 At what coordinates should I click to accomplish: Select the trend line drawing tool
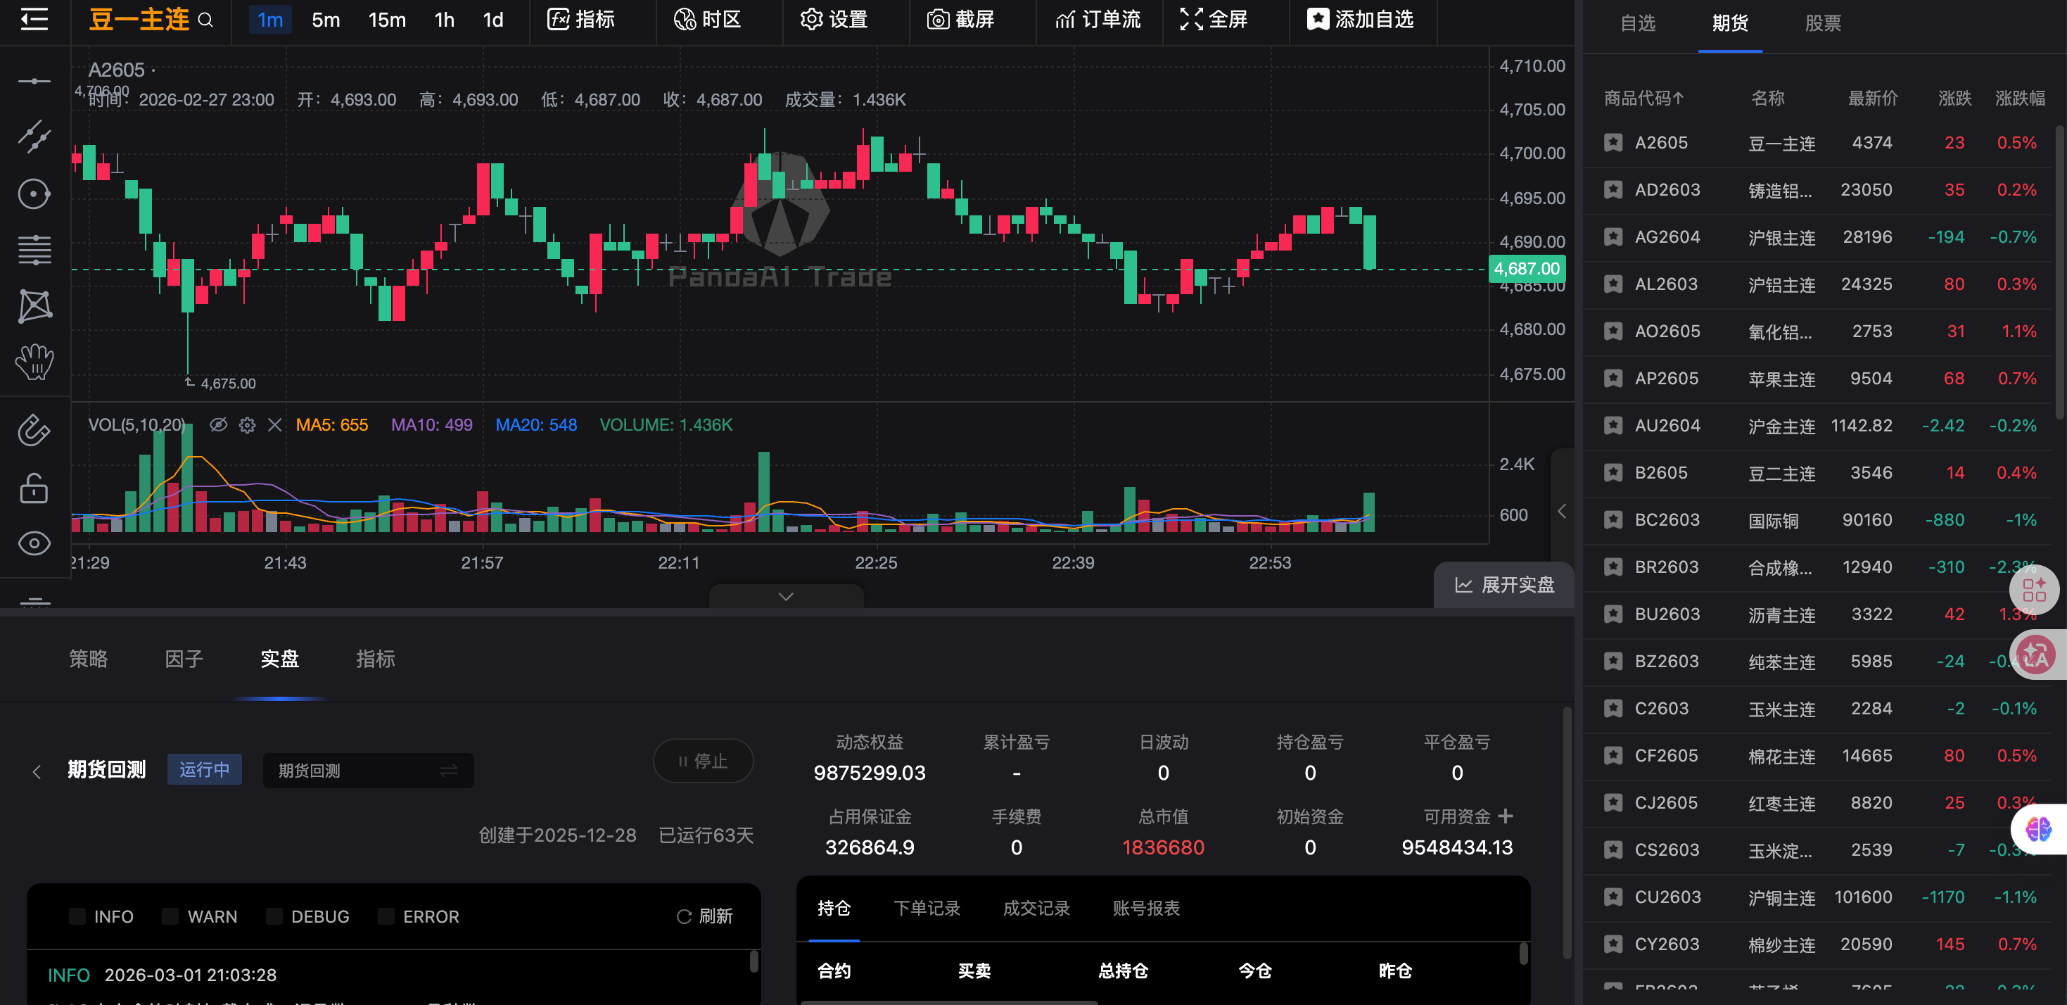pyautogui.click(x=34, y=137)
